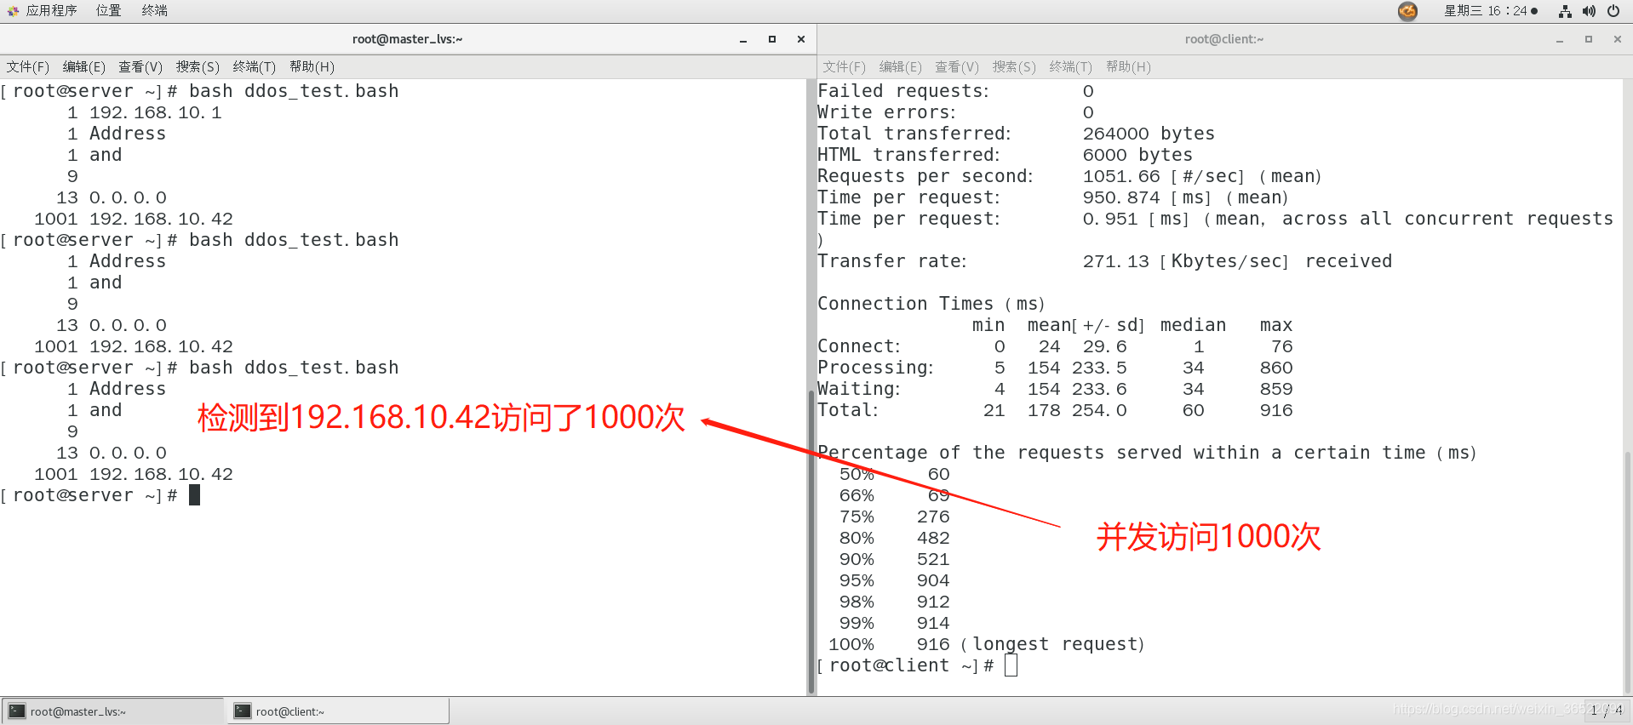
Task: Minimize the root@client terminal window
Action: pyautogui.click(x=1560, y=39)
